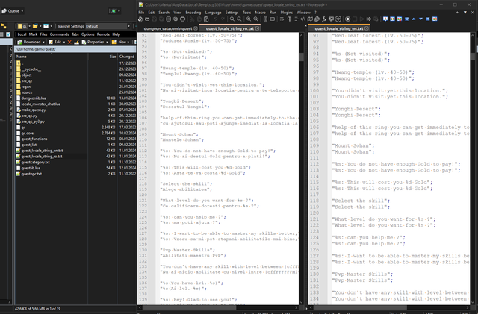The height and width of the screenshot is (314, 478).
Task: Select quest_locale_string_ro.txt in the file list
Action: pos(42,156)
